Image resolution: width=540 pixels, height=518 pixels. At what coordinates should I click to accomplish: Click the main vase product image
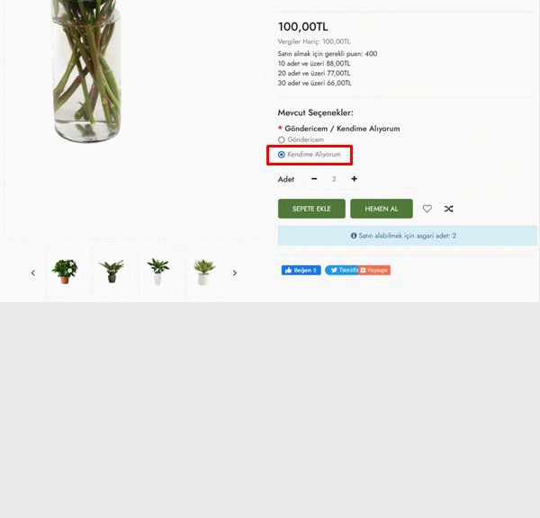(x=86, y=70)
